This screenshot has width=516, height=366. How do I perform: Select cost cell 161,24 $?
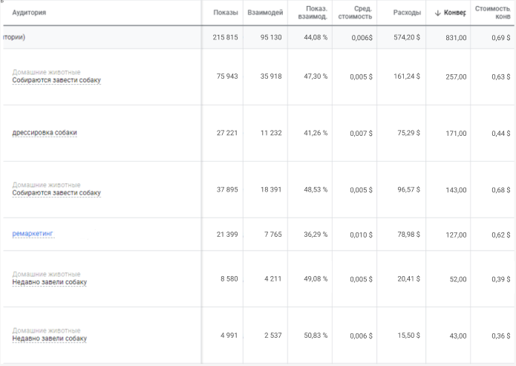pos(407,76)
